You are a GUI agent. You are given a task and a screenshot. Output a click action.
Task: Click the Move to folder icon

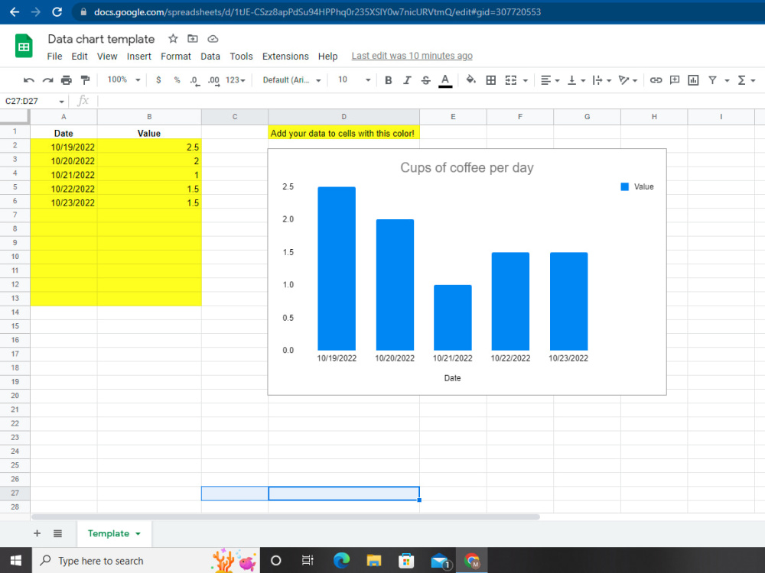(193, 39)
